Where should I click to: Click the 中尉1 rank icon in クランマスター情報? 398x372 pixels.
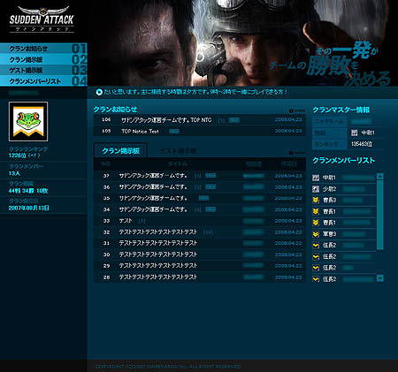pyautogui.click(x=355, y=133)
